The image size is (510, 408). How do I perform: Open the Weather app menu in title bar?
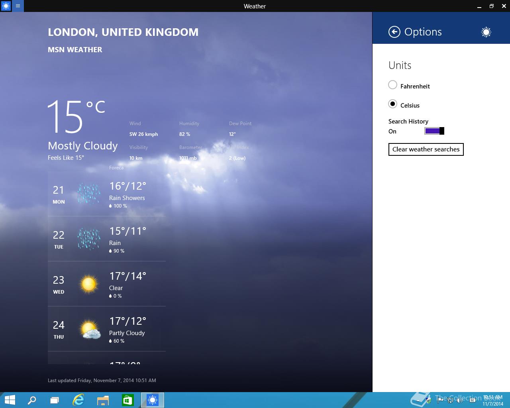pyautogui.click(x=18, y=6)
